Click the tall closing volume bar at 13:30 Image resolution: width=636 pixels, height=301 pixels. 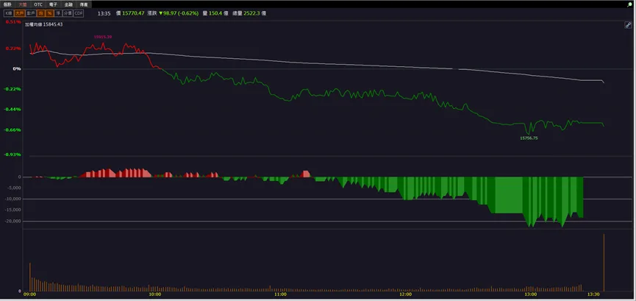604,263
